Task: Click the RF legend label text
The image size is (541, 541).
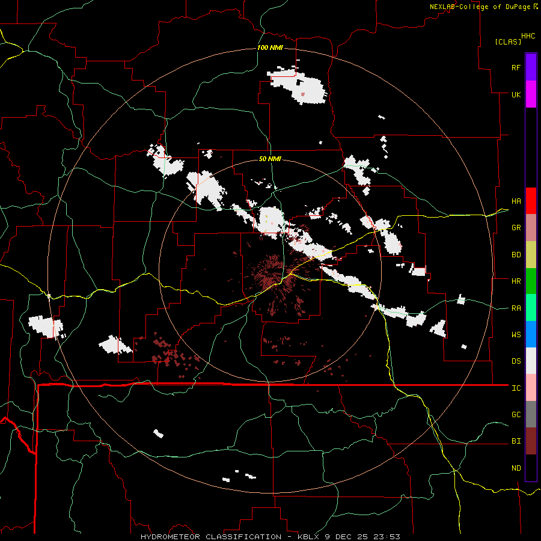Action: [516, 67]
